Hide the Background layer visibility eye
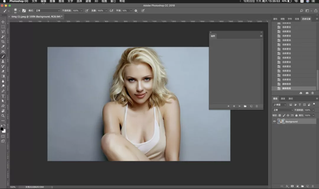The width and height of the screenshot is (319, 189). (x=274, y=121)
